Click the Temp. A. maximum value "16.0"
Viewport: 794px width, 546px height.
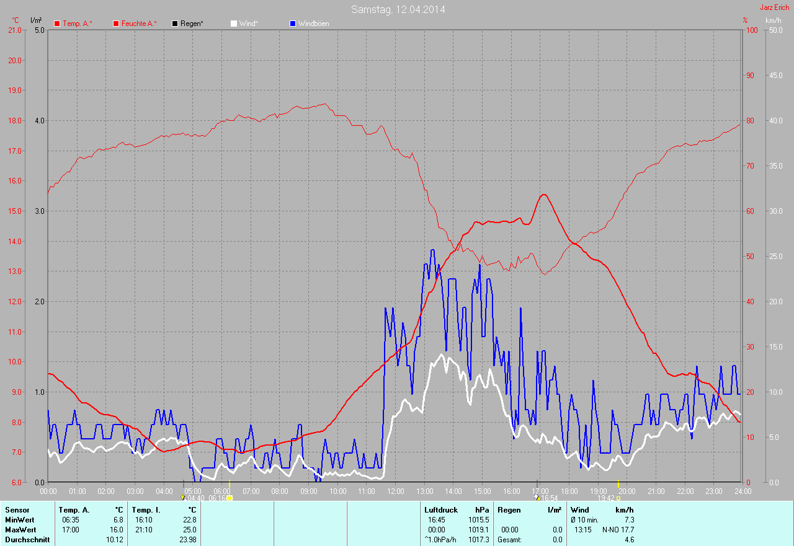116,529
